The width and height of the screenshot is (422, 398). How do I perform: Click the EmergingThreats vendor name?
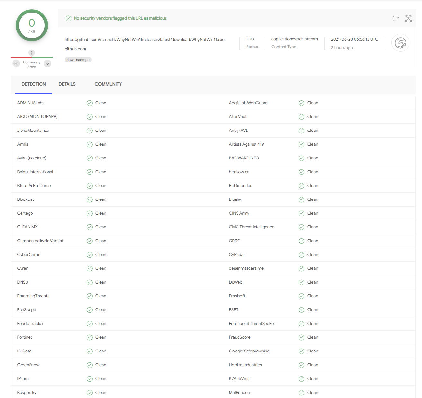point(33,296)
